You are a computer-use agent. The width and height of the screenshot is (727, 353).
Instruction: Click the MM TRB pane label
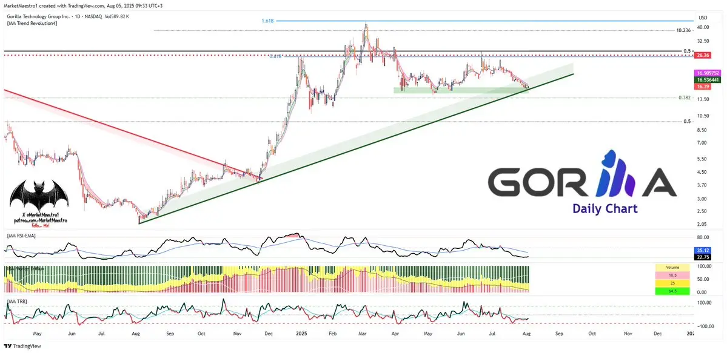tap(16, 302)
